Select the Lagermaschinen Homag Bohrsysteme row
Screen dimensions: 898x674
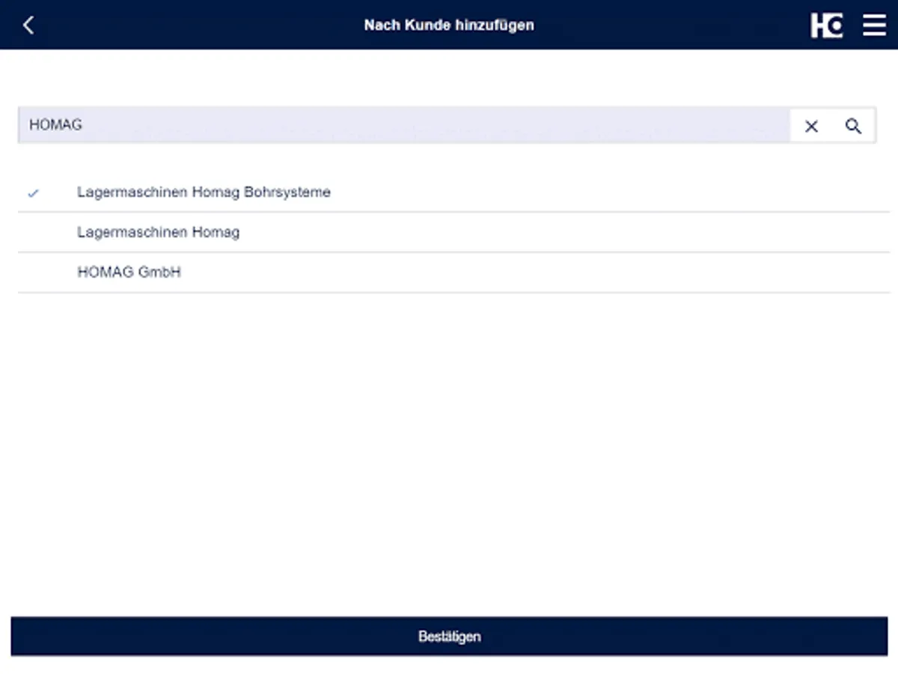tap(453, 192)
